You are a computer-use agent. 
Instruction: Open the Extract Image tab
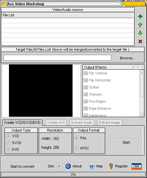[110, 123]
